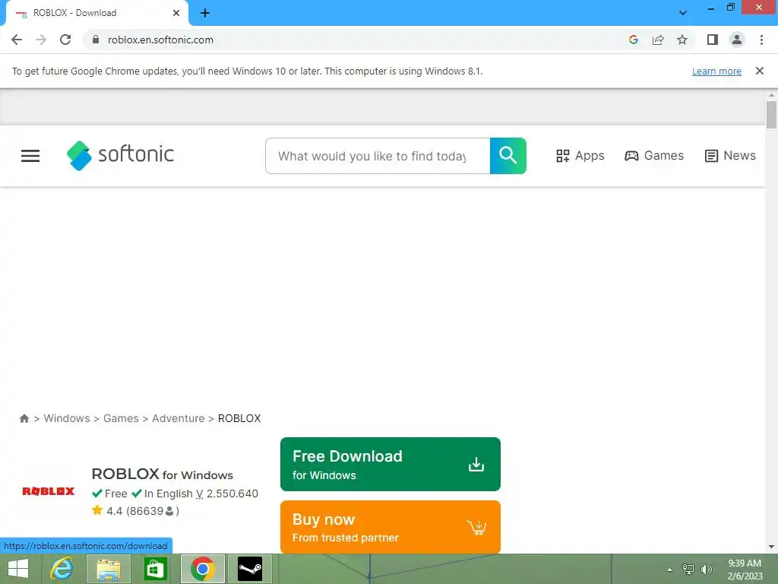Open the Chrome three-dot menu
This screenshot has height=584, width=778.
[x=761, y=40]
